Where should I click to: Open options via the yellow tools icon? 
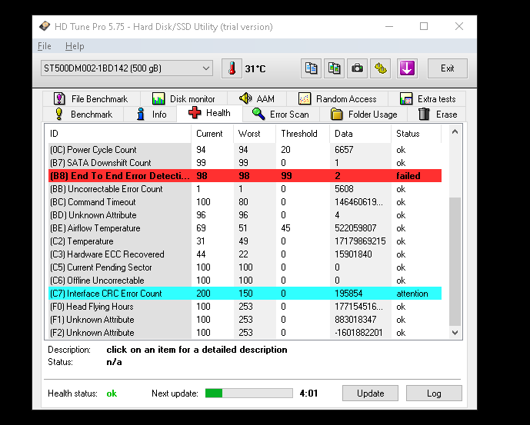tap(380, 68)
